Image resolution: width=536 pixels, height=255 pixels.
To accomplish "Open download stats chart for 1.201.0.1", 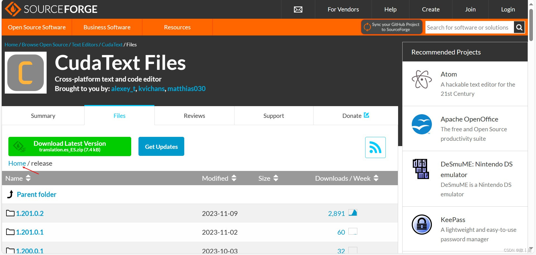I will (x=353, y=232).
